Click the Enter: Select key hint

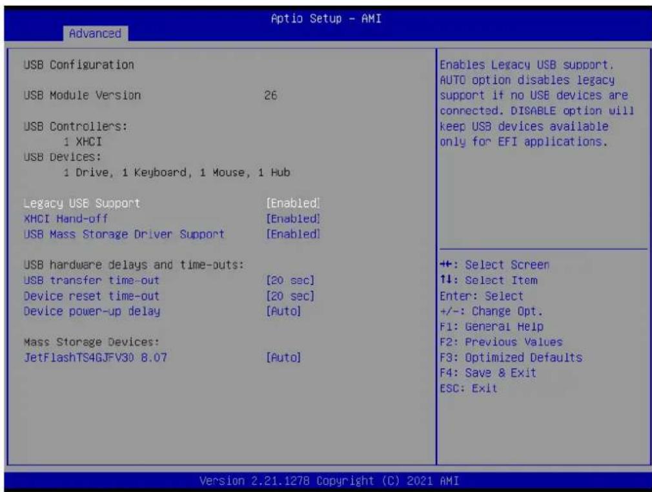click(x=482, y=296)
